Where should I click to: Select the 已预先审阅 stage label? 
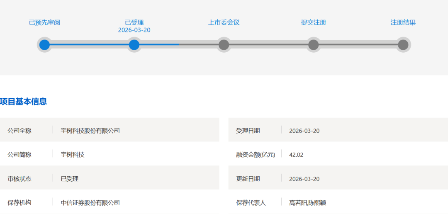click(44, 22)
